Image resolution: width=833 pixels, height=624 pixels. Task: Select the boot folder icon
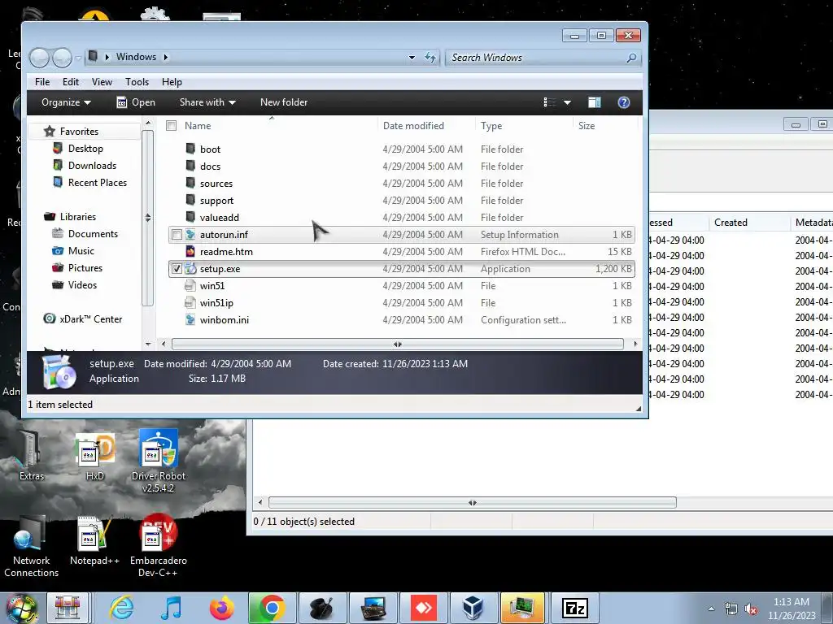pyautogui.click(x=190, y=149)
